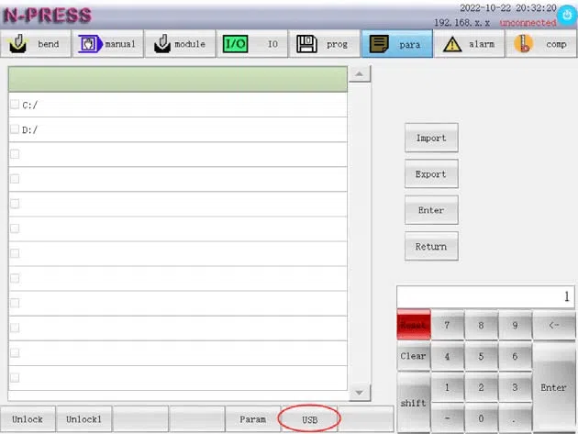The image size is (578, 434).
Task: Tap the keypad minus key
Action: pyautogui.click(x=447, y=418)
